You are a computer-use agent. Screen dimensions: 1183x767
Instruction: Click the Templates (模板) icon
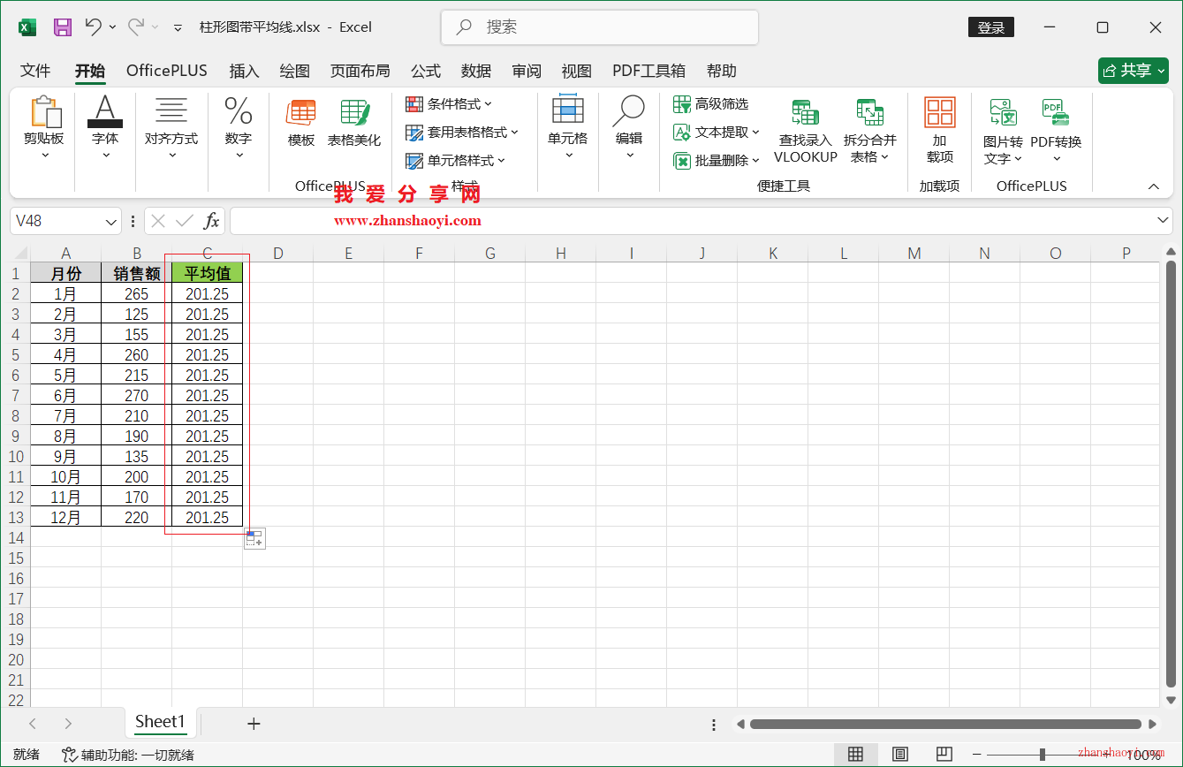coord(301,123)
